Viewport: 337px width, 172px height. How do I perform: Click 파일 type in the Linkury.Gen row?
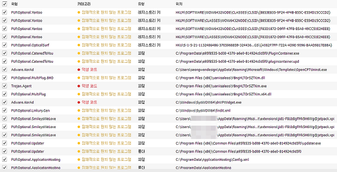coord(141,110)
